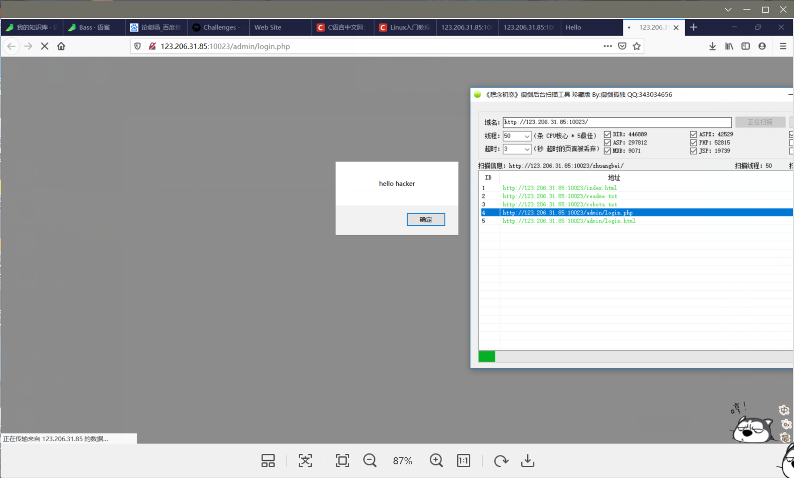Toggle the JSP dictionary checkbox

click(x=693, y=151)
